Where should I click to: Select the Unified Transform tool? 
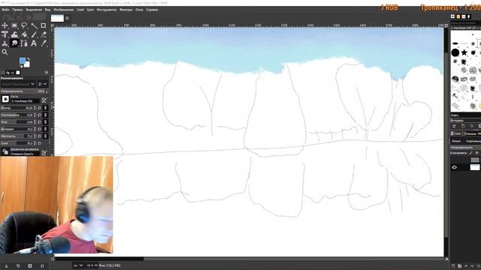[5, 34]
